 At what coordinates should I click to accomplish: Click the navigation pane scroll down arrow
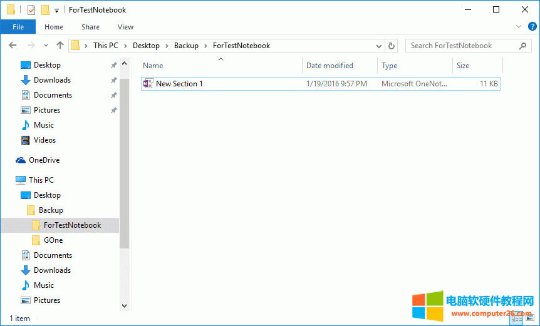(x=123, y=305)
